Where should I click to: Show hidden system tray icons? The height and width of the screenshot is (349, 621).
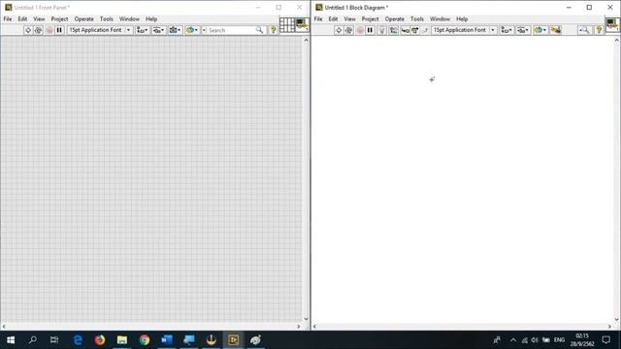click(513, 340)
